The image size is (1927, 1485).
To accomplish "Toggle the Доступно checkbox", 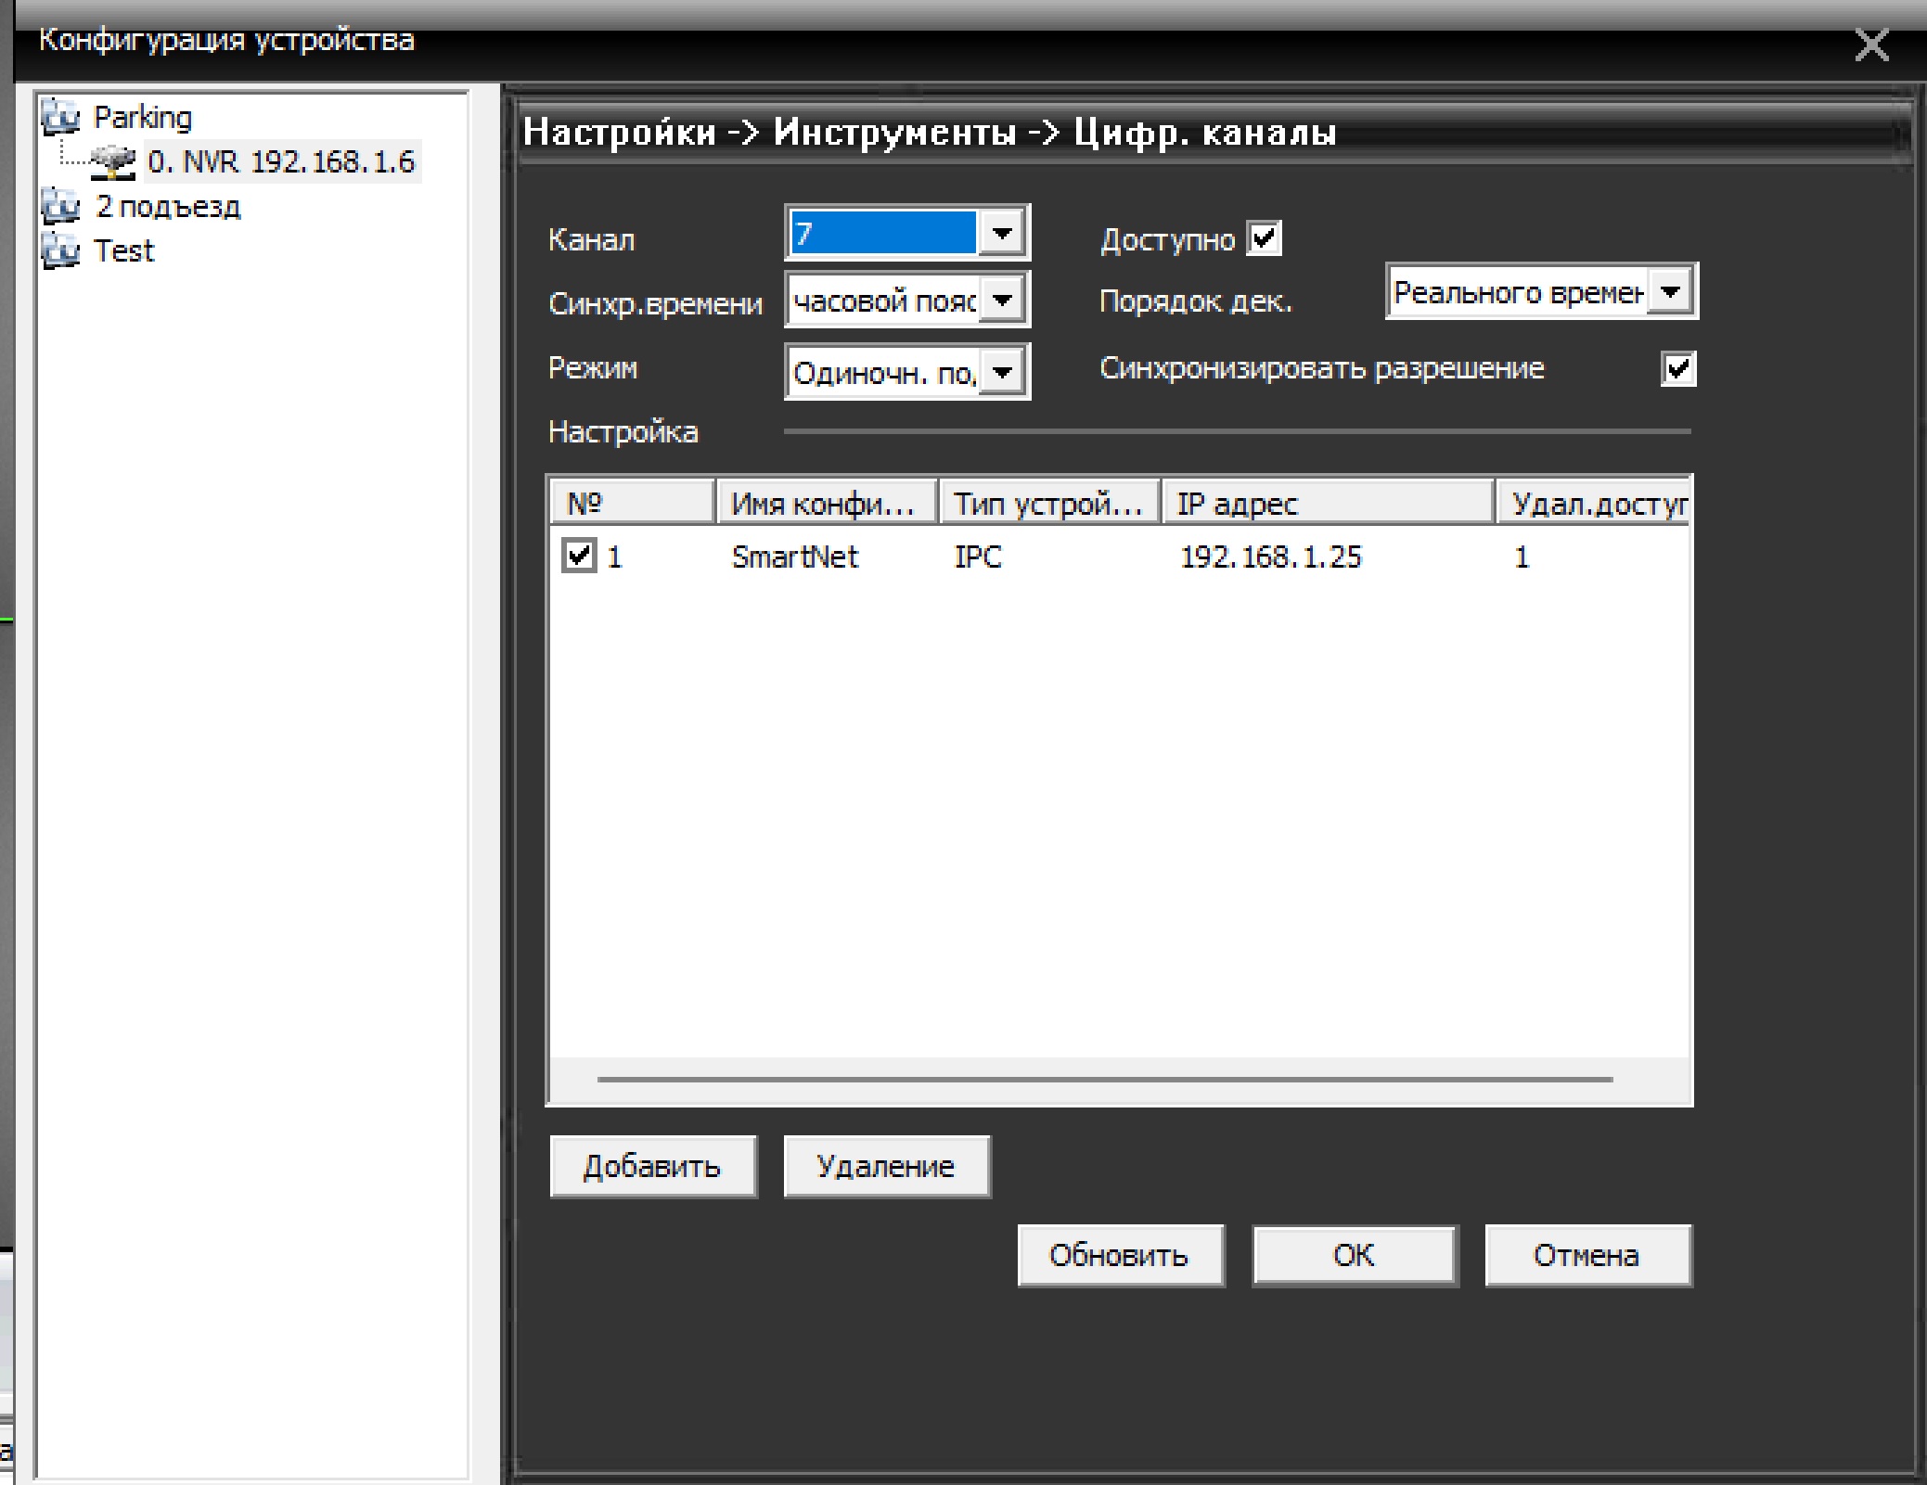I will click(x=1264, y=238).
